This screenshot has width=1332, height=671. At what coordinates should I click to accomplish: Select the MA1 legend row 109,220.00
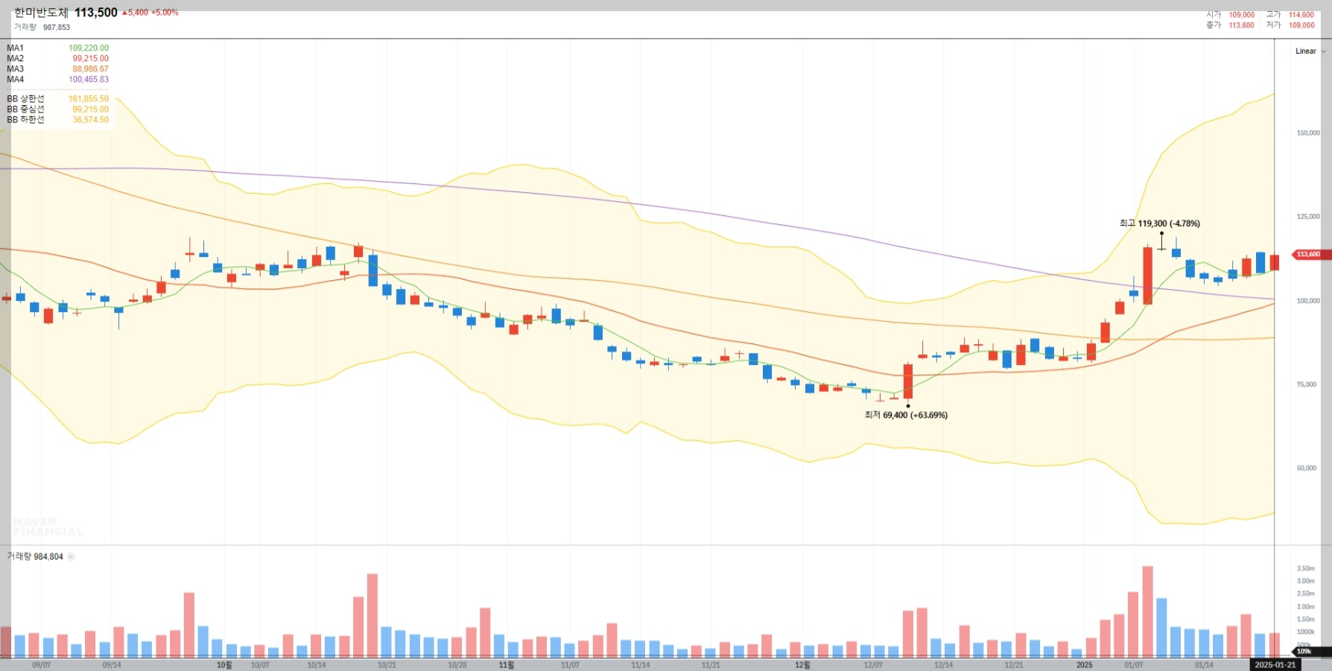pyautogui.click(x=58, y=48)
